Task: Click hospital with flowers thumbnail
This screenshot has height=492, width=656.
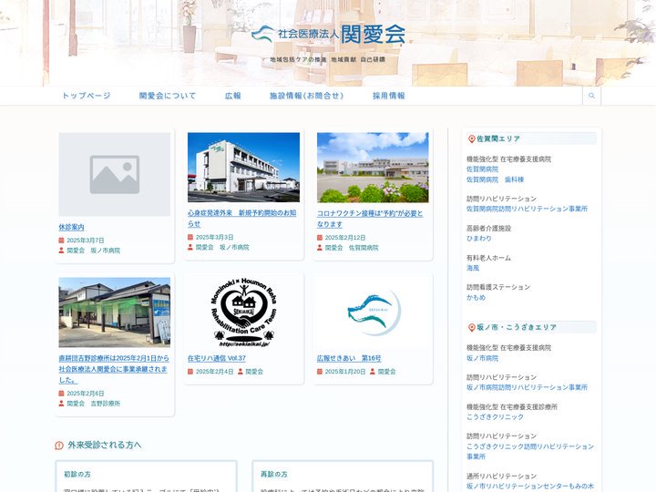Action: pyautogui.click(x=373, y=168)
